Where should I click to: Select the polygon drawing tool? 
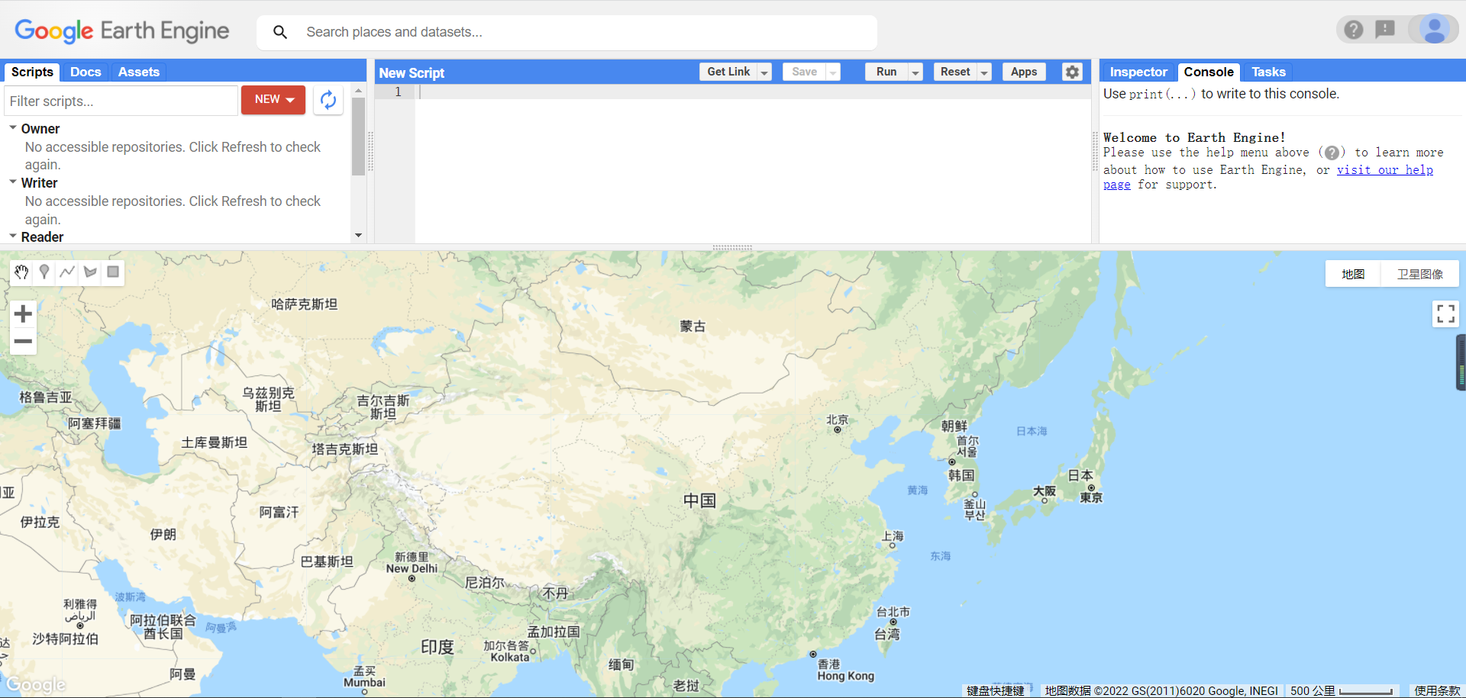(x=89, y=272)
